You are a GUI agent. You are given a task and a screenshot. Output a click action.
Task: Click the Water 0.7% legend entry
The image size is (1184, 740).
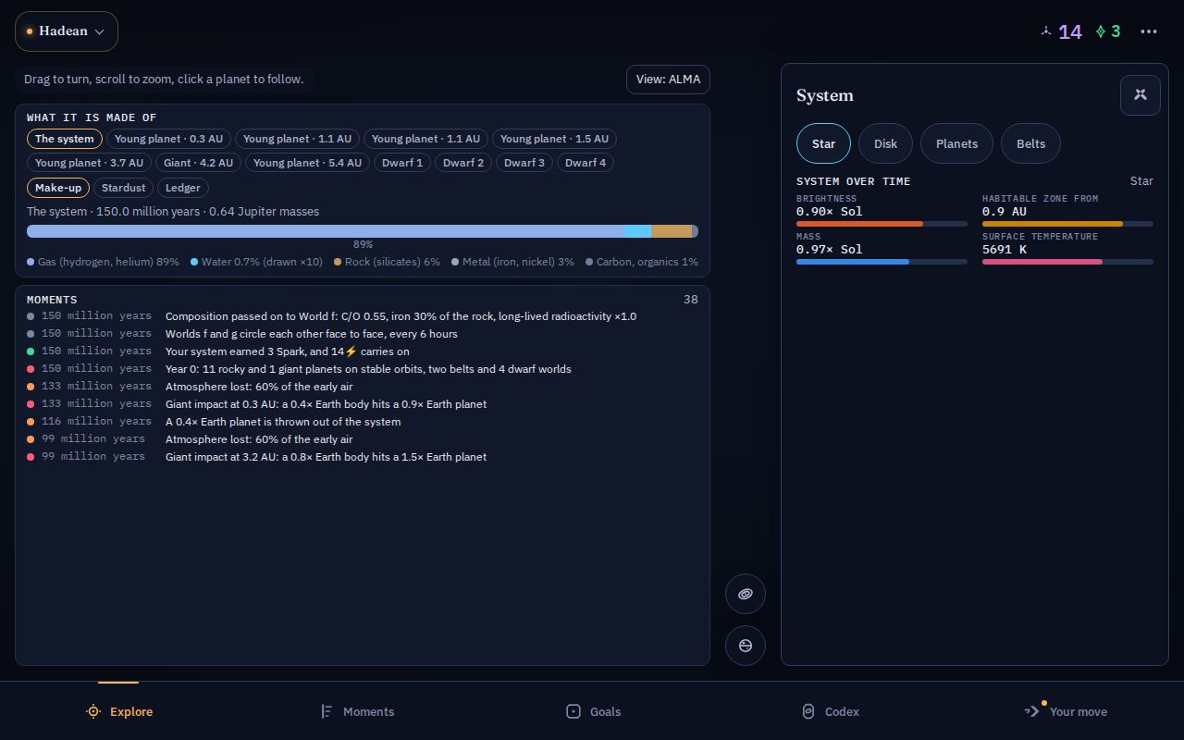(x=257, y=262)
